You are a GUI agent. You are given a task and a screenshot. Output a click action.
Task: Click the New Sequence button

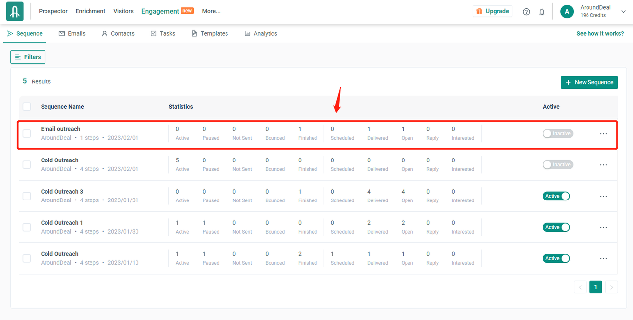(x=589, y=82)
